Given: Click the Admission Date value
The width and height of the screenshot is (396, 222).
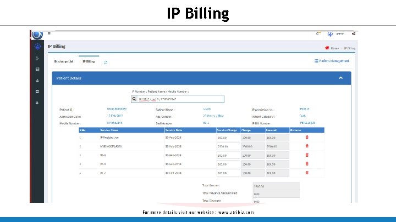Looking at the screenshot, I should click(115, 116).
